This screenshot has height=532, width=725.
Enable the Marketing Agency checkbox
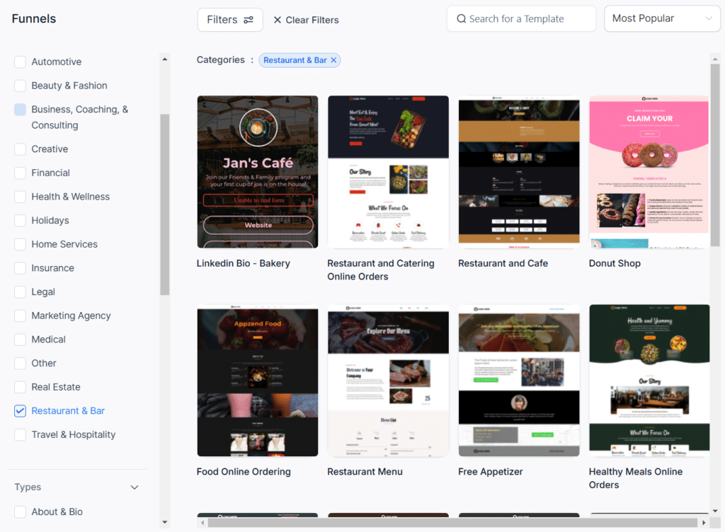(x=20, y=316)
